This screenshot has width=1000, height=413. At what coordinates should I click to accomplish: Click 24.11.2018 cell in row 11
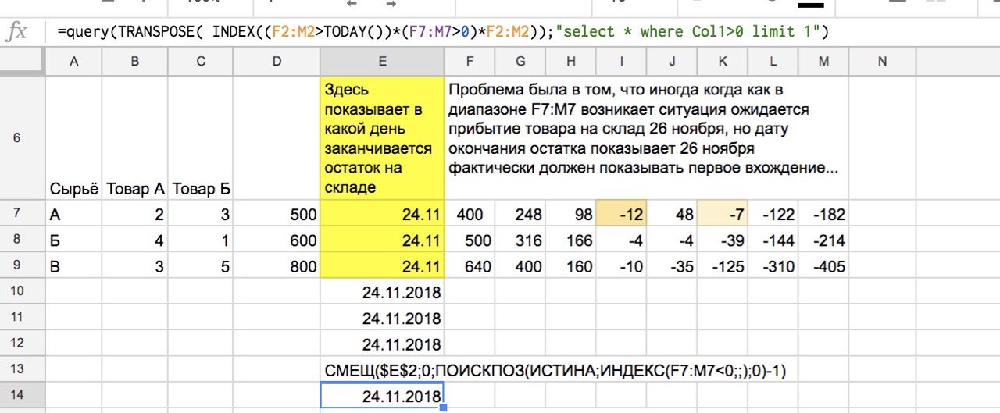382,318
